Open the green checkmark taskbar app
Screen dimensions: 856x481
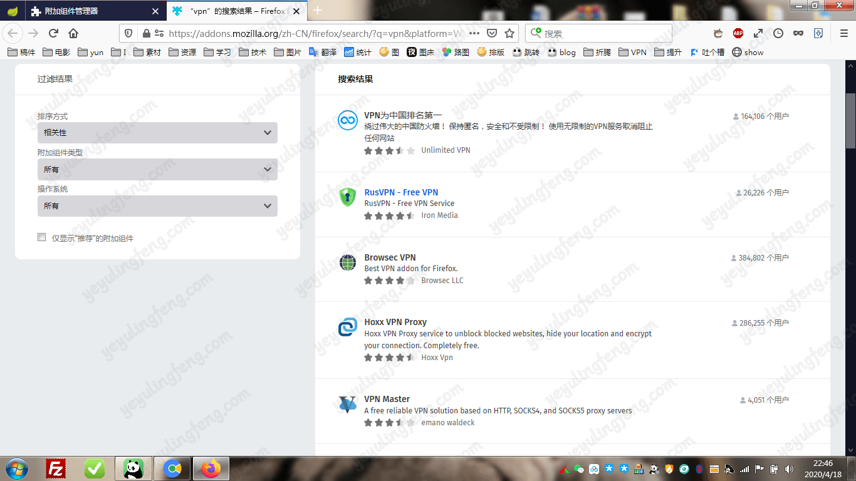pos(95,468)
